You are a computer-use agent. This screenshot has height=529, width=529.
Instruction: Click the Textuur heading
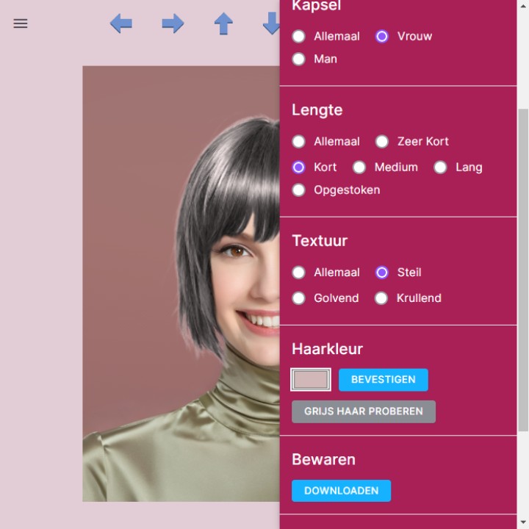pyautogui.click(x=320, y=241)
